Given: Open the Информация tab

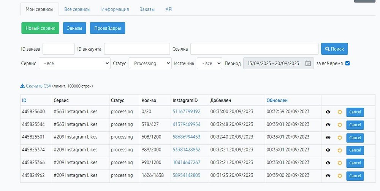Looking at the screenshot, I should 115,10.
